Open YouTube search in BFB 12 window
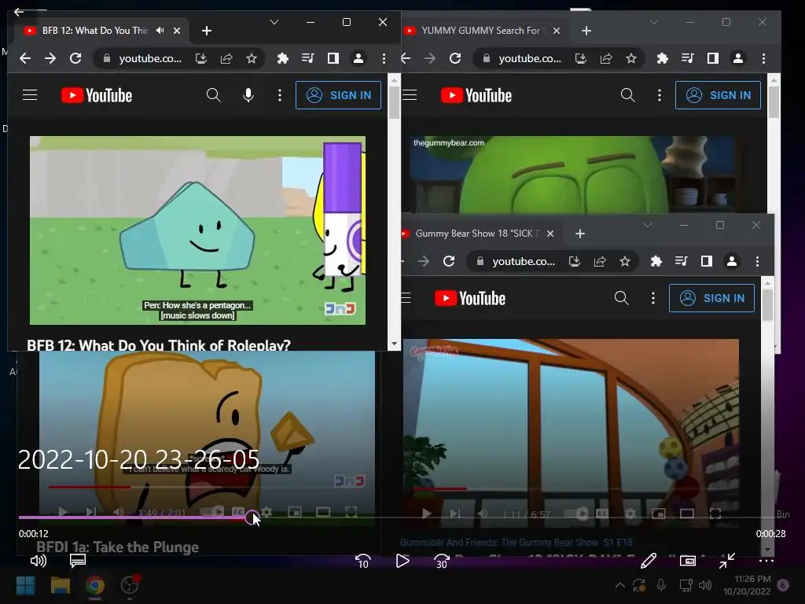Screen dimensions: 805x604 tap(214, 95)
